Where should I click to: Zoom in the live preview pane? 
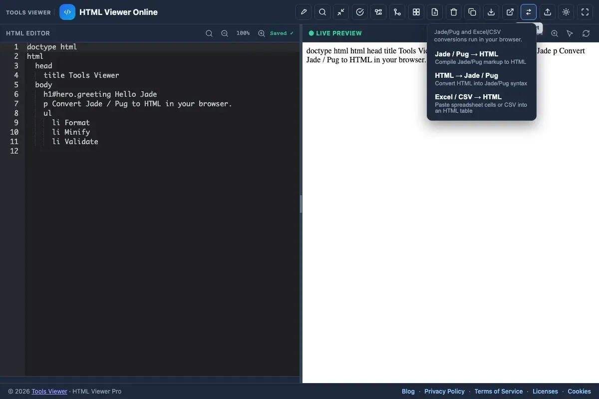tap(555, 33)
